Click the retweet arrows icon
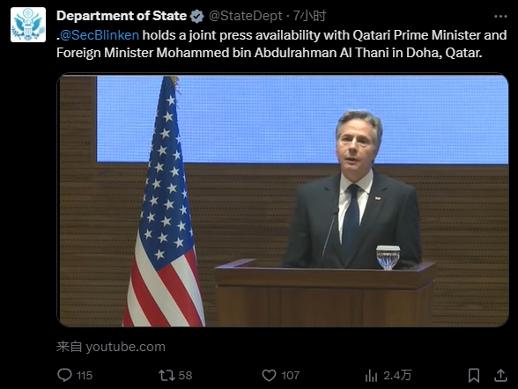 point(166,375)
